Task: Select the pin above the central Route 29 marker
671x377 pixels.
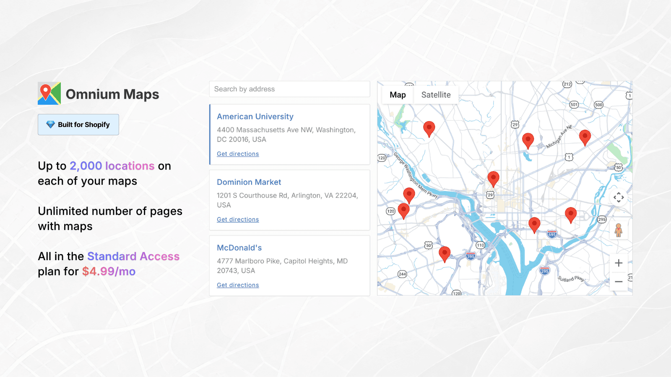Action: (494, 179)
